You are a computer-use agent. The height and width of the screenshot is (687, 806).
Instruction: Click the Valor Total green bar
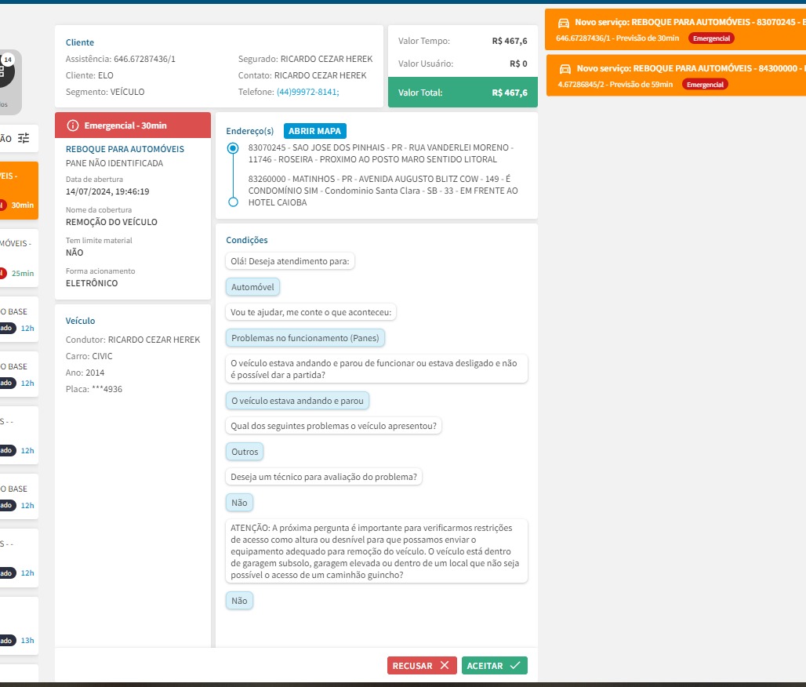point(463,93)
